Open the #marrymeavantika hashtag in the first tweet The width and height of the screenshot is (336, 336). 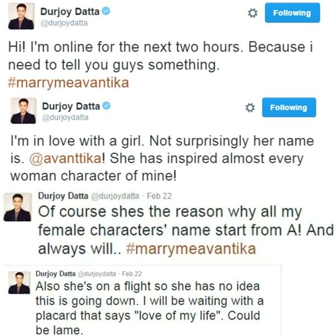click(x=68, y=83)
